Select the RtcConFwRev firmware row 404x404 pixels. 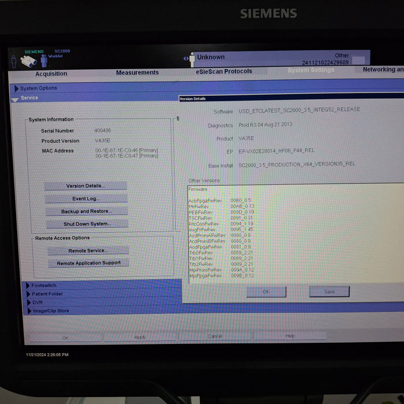pos(221,224)
